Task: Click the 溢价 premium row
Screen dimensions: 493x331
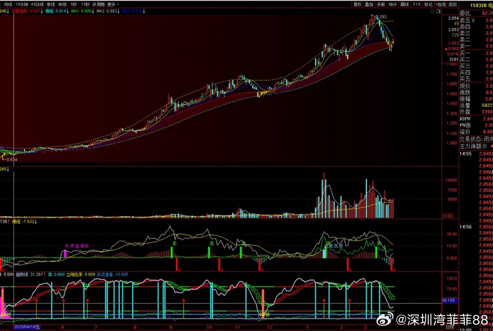Action: point(476,132)
